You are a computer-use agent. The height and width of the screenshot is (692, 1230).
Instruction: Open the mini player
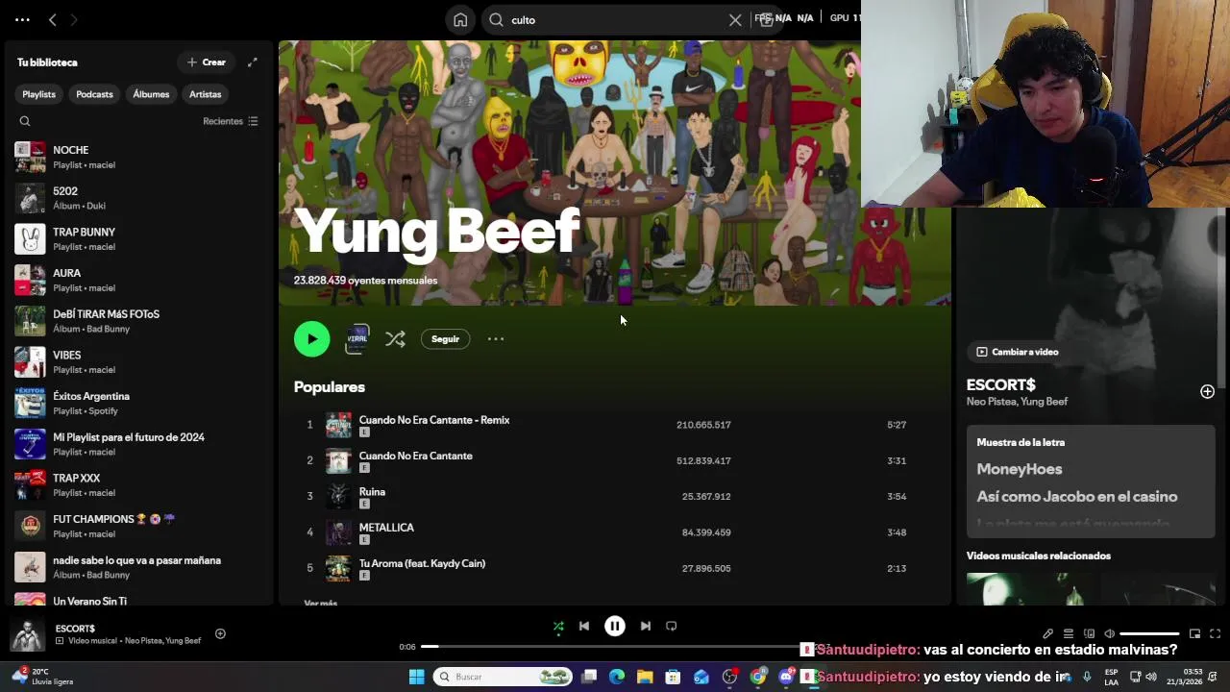(1194, 633)
